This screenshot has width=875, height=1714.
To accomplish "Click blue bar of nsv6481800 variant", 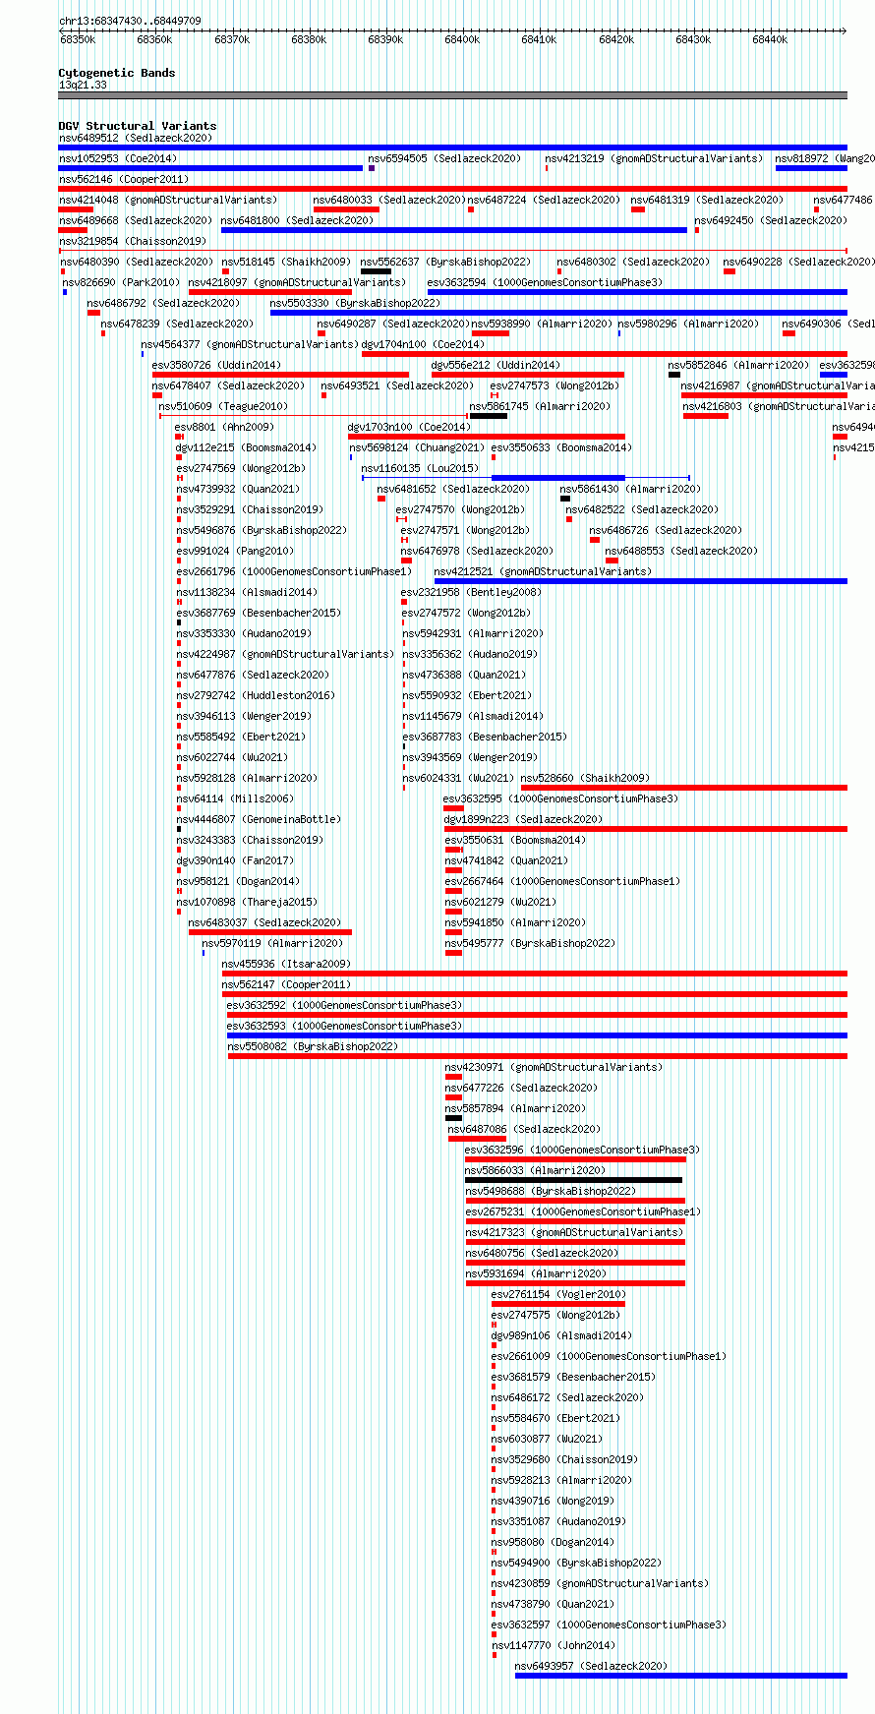I will tap(454, 230).
